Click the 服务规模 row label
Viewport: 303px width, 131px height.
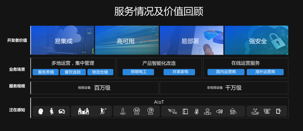tap(17, 86)
